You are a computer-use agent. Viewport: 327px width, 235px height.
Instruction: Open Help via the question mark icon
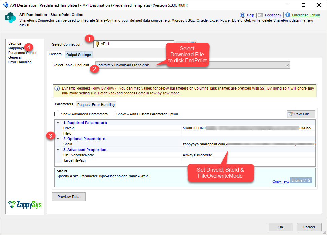pos(243,15)
